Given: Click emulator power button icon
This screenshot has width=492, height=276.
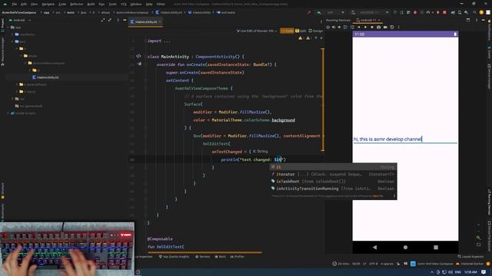Looking at the screenshot, I should [x=328, y=28].
